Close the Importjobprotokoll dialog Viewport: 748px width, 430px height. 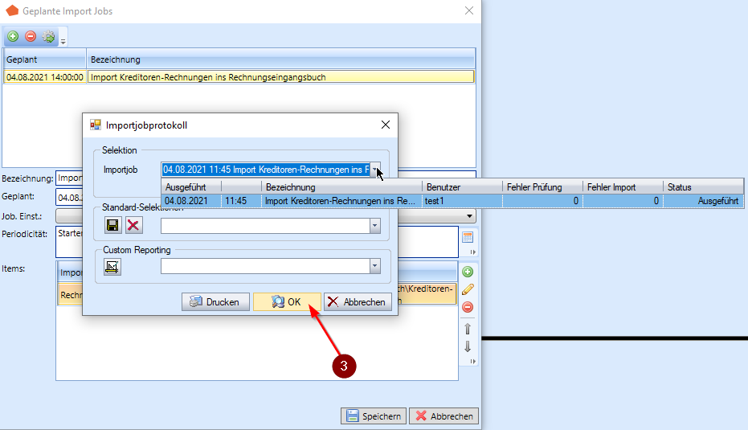(x=386, y=125)
